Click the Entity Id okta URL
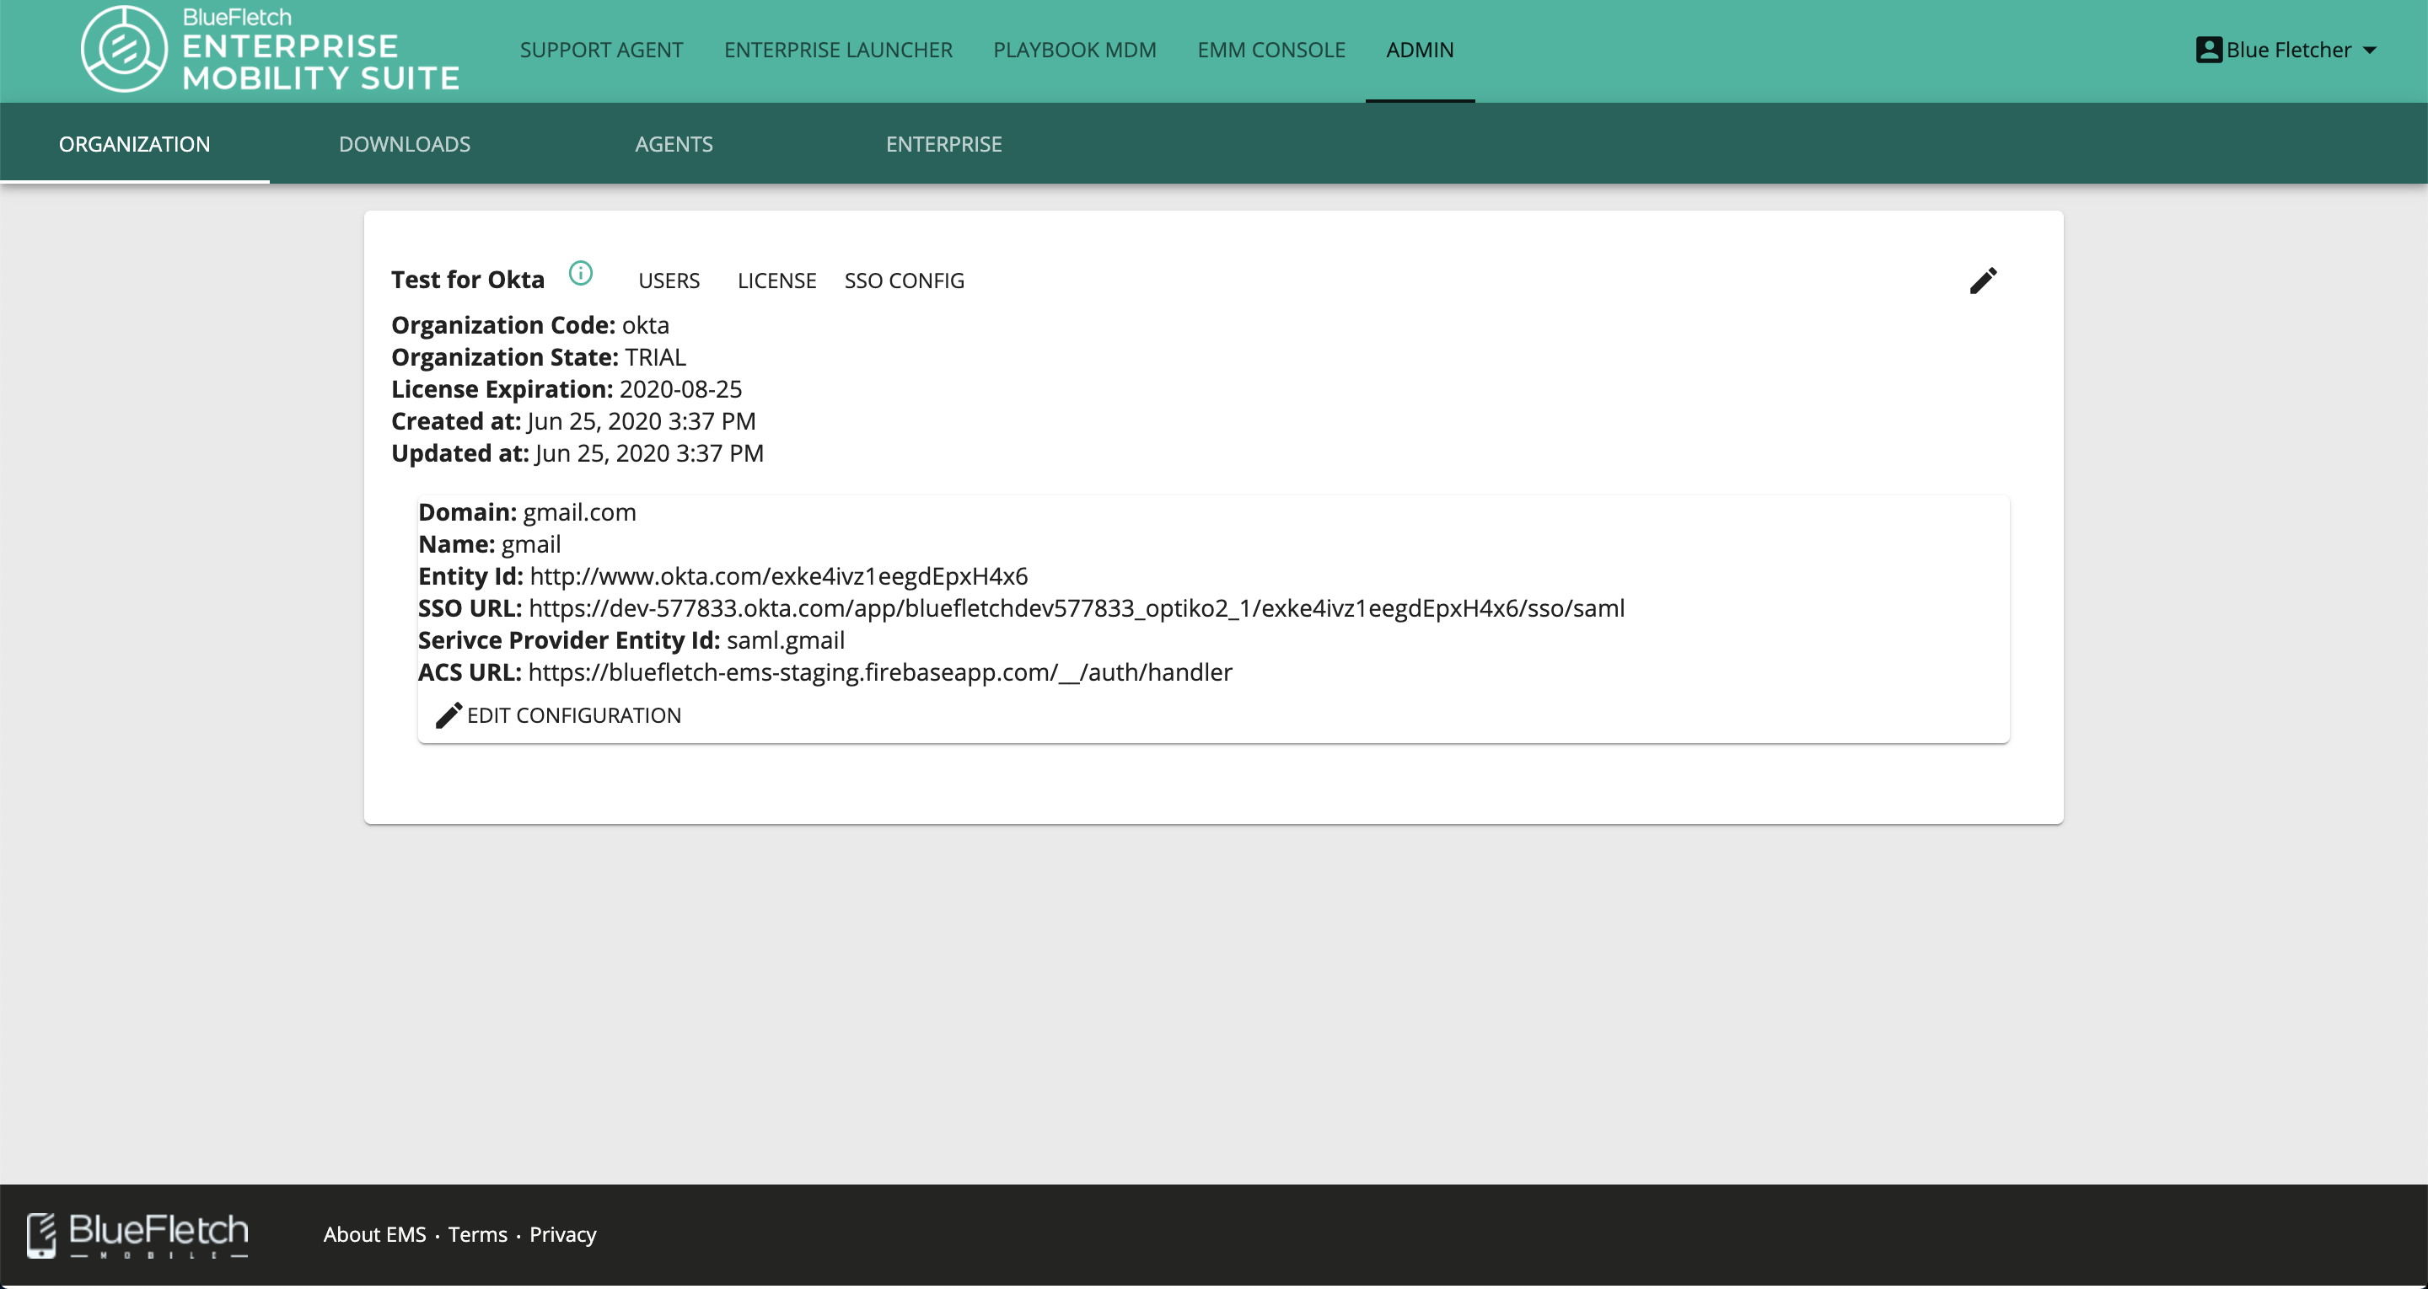Viewport: 2428px width, 1289px height. (778, 576)
